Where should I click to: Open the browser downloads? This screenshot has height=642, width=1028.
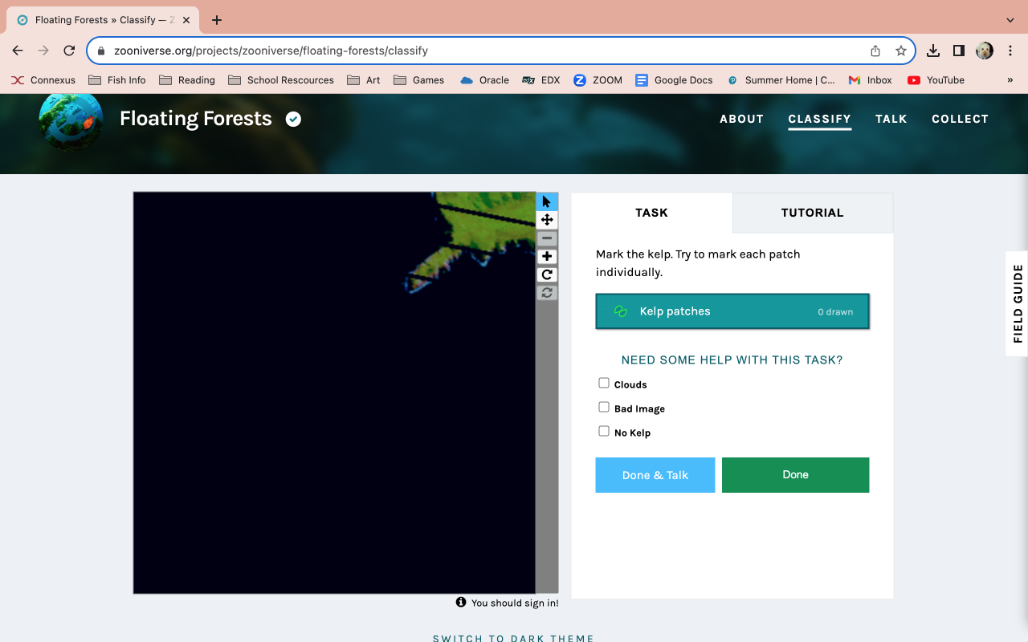tap(932, 51)
